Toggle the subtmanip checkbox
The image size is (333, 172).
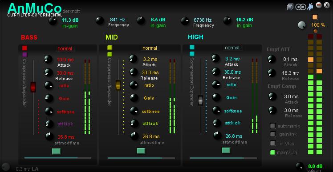pos(273,126)
